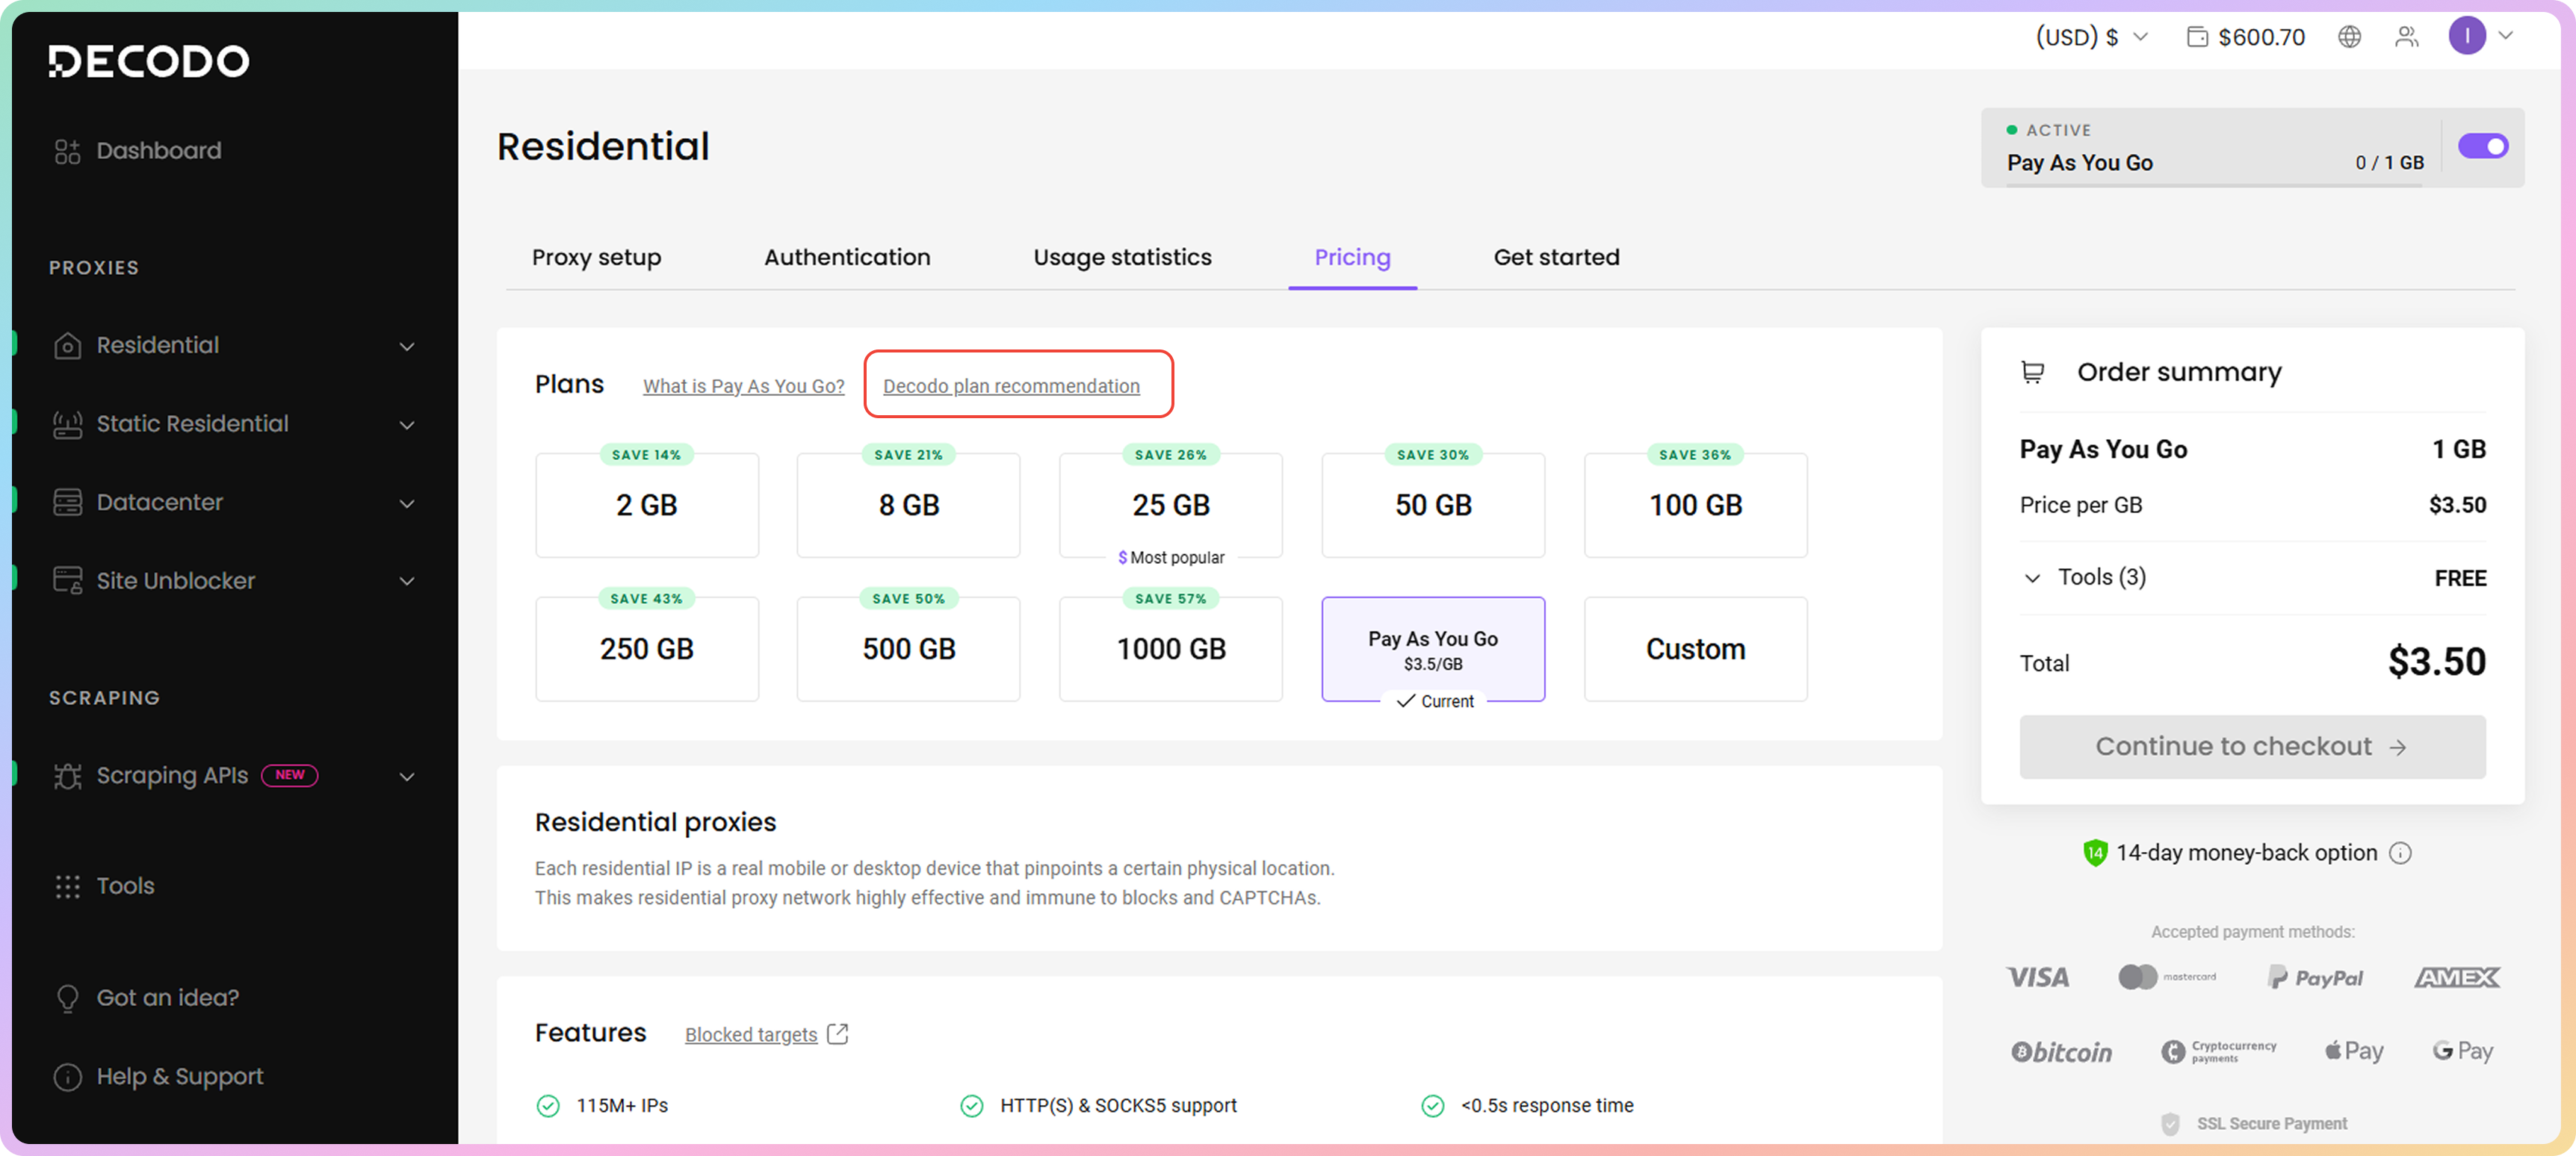This screenshot has width=2576, height=1156.
Task: Open the Authentication tab
Action: (847, 258)
